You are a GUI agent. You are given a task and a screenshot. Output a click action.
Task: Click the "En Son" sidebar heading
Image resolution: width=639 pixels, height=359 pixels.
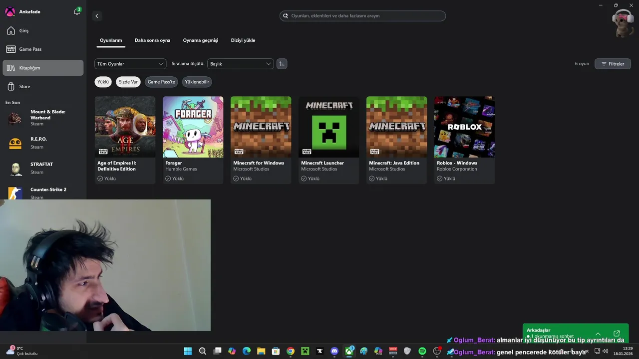click(x=13, y=102)
